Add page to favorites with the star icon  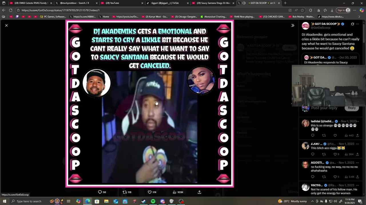(302, 10)
